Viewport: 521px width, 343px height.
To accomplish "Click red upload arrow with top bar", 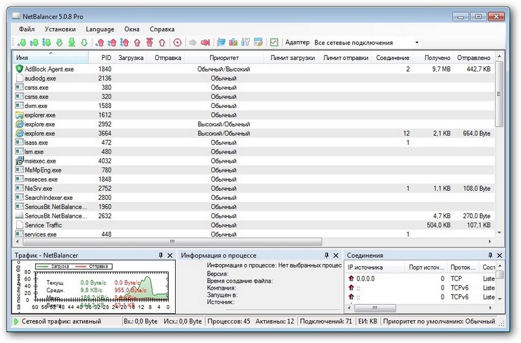I will click(150, 42).
